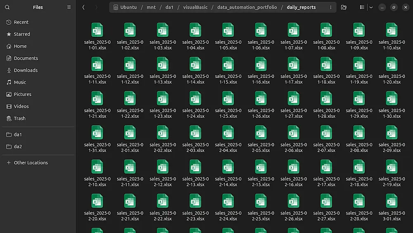The image size is (413, 233).
Task: Click the file name text sales_2025-01-03.xlsx
Action: pos(162,45)
